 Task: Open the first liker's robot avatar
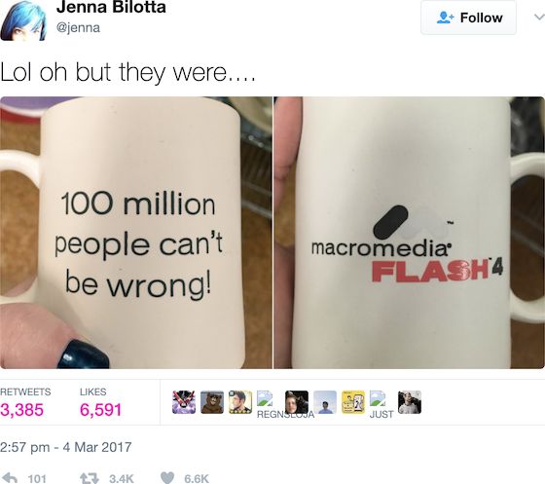point(184,402)
